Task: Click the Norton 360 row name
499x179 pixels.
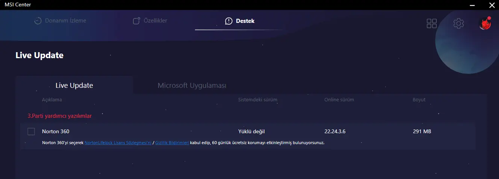Action: (56, 131)
